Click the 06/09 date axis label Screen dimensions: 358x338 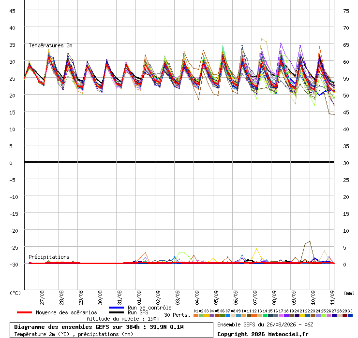coord(236,297)
